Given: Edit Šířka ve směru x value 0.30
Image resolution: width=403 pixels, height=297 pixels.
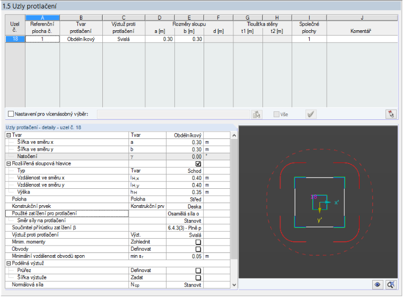Looking at the screenshot, I should (185, 143).
